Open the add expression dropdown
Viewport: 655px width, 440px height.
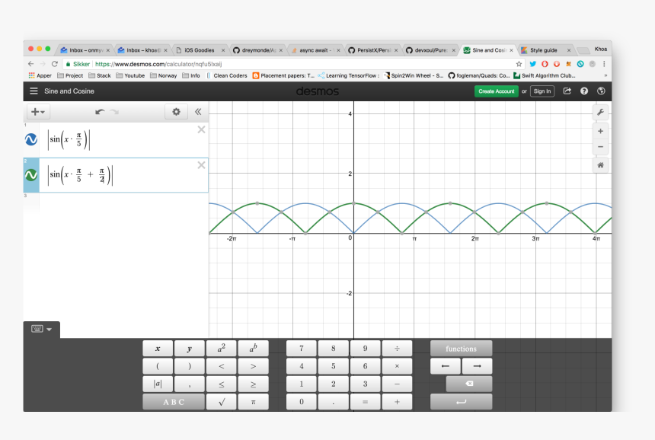click(37, 111)
